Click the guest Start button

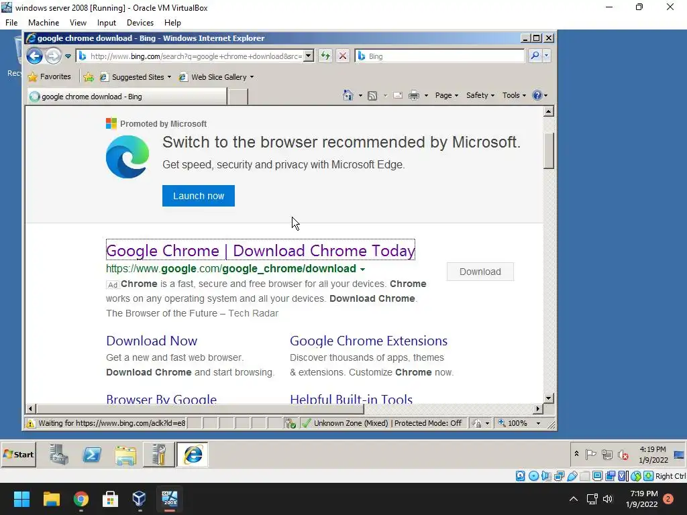tap(19, 455)
